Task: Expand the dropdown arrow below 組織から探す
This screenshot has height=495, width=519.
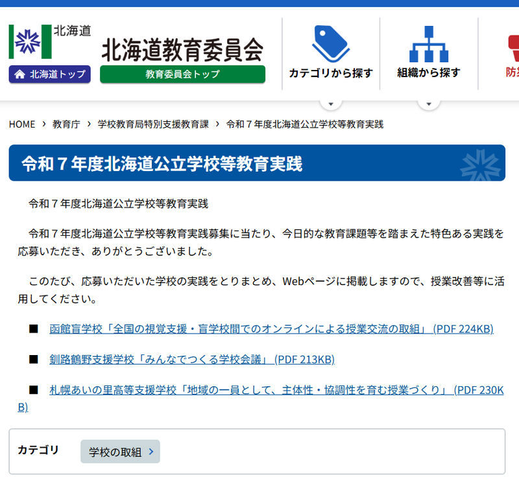Action: point(429,104)
